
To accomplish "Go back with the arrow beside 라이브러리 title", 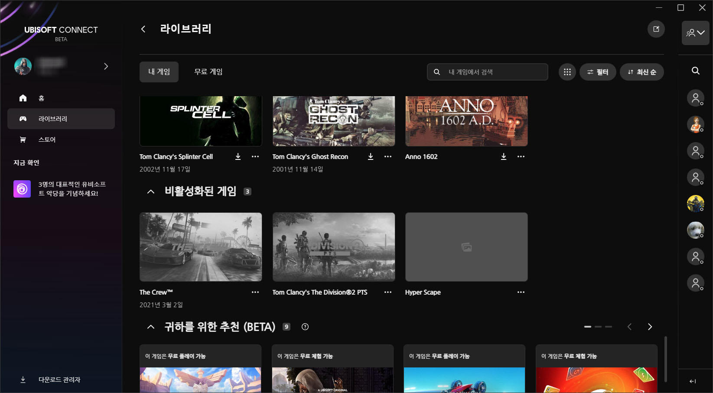I will [143, 29].
